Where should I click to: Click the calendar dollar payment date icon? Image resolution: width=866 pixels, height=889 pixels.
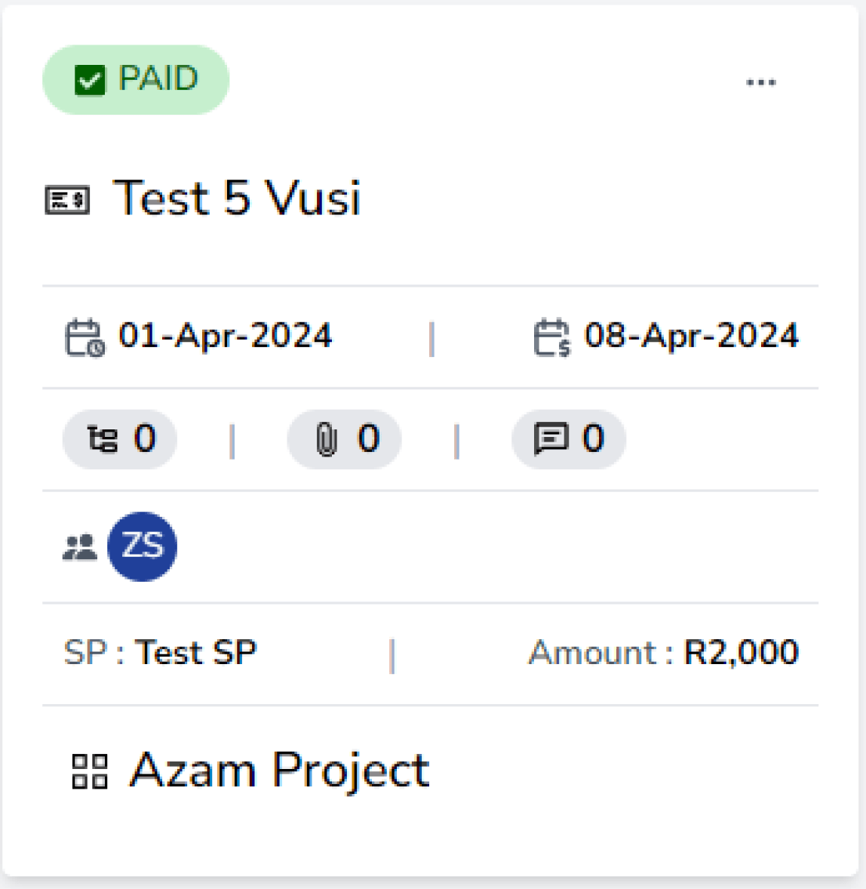click(x=552, y=337)
